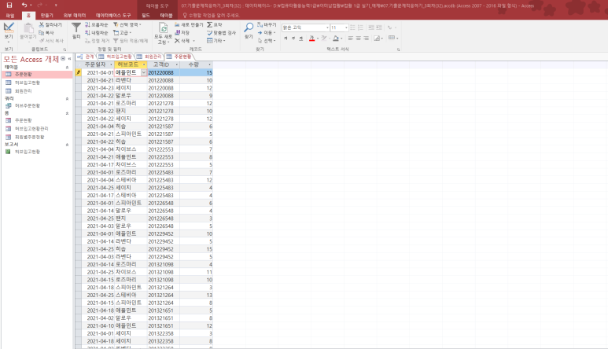Screen dimensions: 608x349
Task: Open the 허브코드 cell dropdown arrow
Action: click(144, 72)
